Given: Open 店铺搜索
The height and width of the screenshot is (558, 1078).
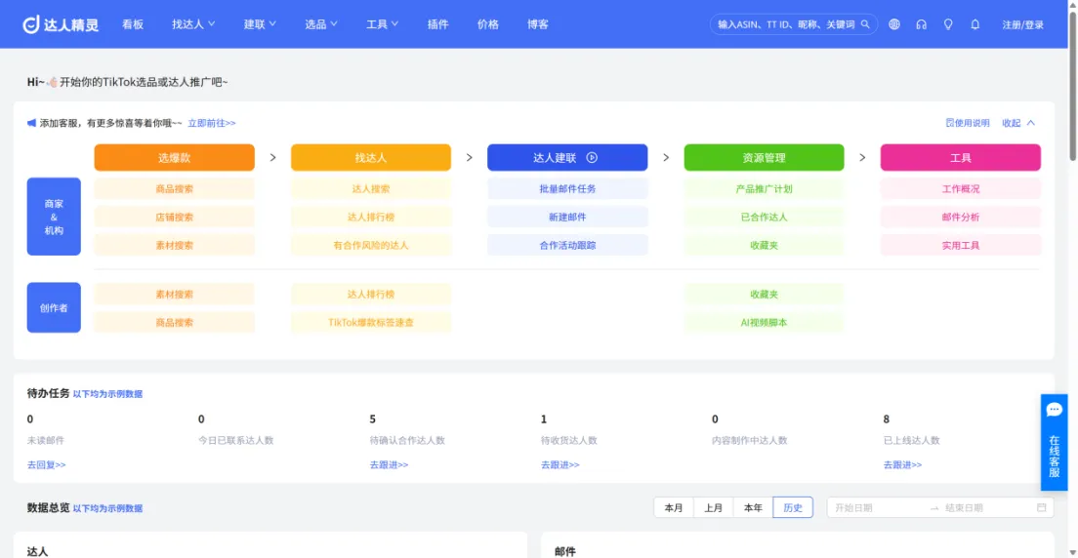Looking at the screenshot, I should [x=175, y=218].
